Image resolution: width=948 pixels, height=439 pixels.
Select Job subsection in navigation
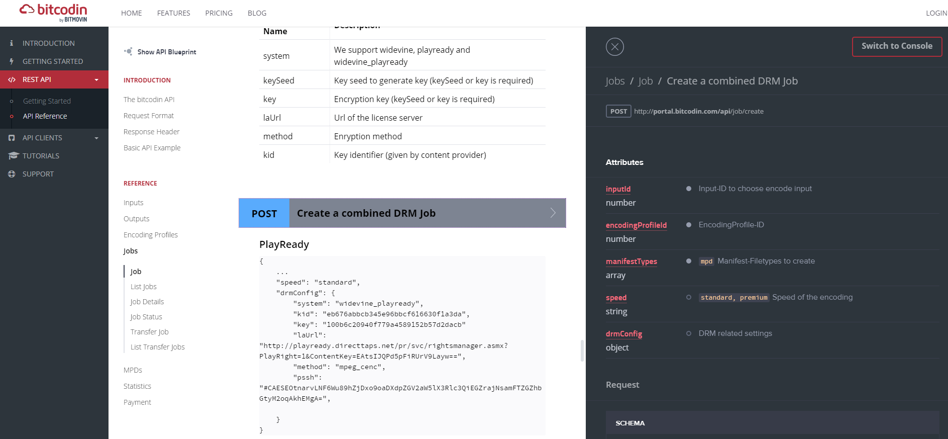(136, 272)
